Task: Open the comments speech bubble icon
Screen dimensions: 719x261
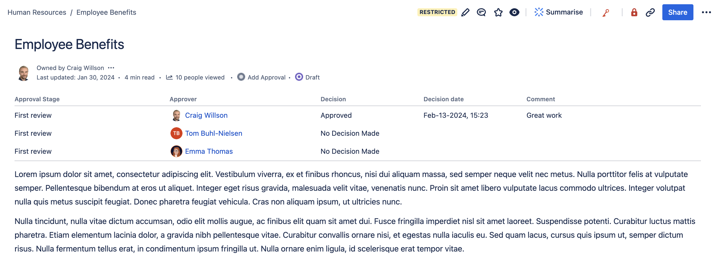Action: point(481,12)
